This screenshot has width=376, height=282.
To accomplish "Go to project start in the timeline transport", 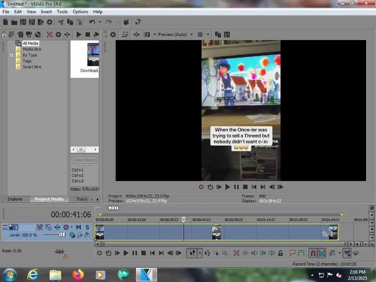I will [x=152, y=253].
